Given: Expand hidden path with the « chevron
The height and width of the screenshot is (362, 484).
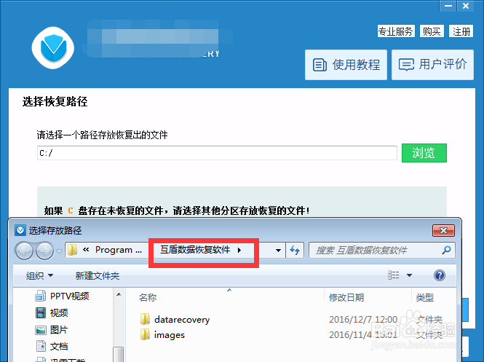Looking at the screenshot, I should tap(86, 250).
